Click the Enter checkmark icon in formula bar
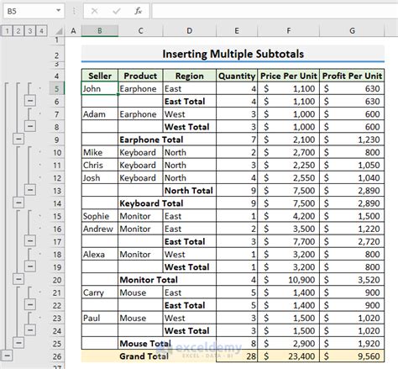 pyautogui.click(x=117, y=11)
